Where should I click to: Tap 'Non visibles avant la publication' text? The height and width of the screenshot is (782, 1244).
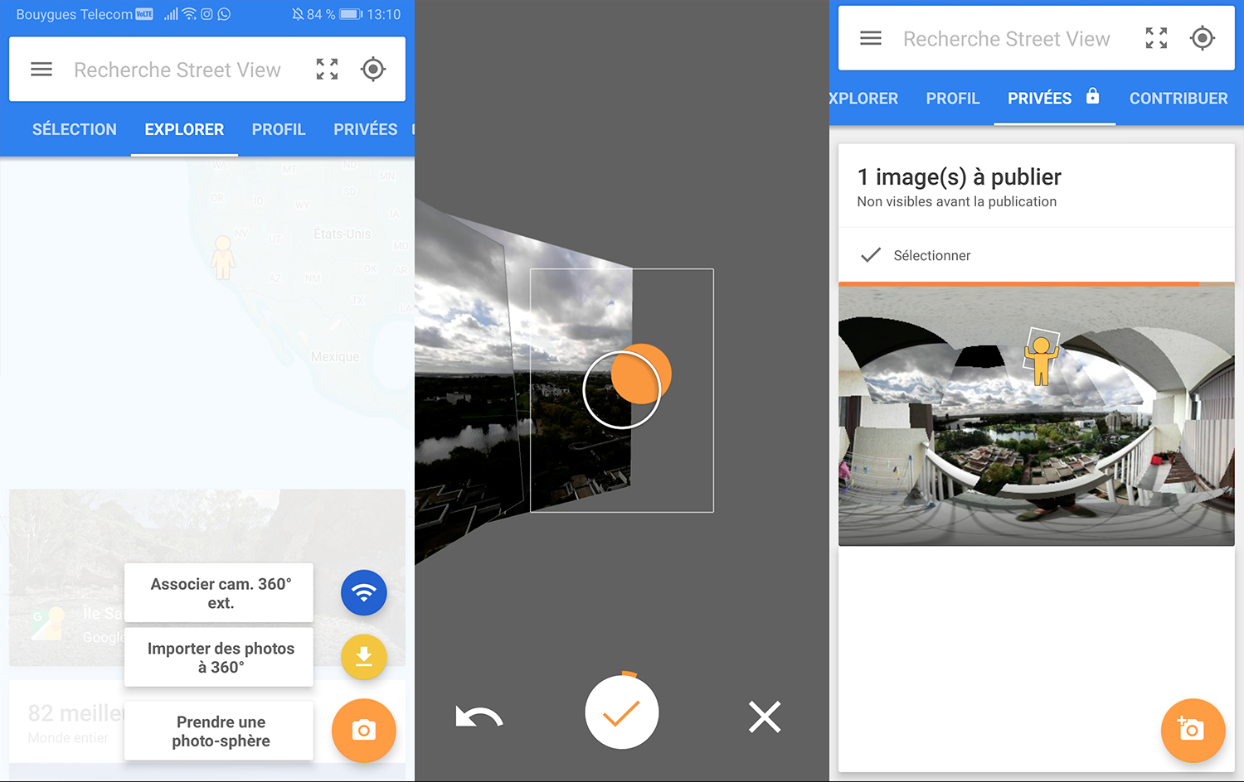[956, 201]
